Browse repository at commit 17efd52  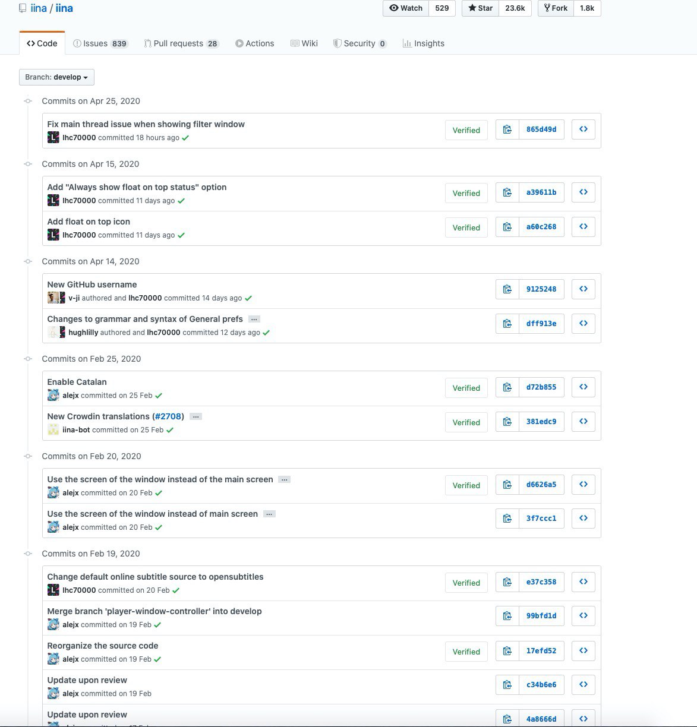point(584,651)
